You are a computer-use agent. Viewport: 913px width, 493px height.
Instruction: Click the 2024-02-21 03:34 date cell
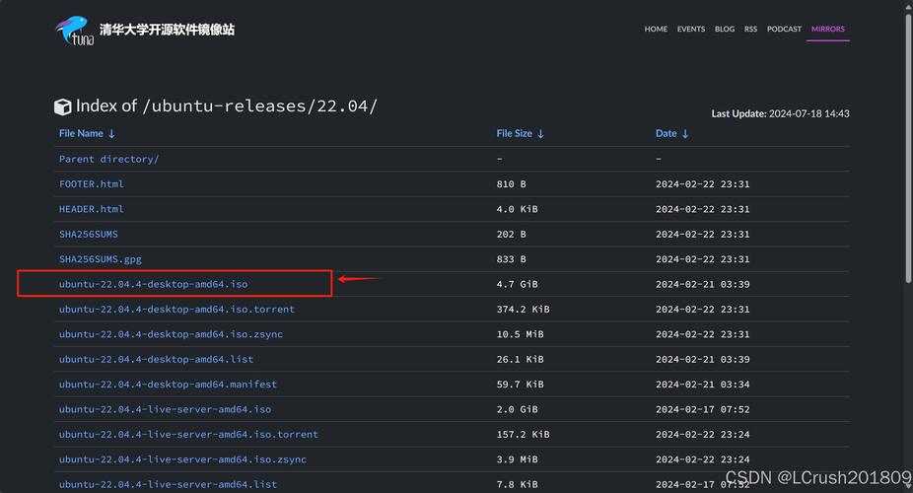[702, 385]
